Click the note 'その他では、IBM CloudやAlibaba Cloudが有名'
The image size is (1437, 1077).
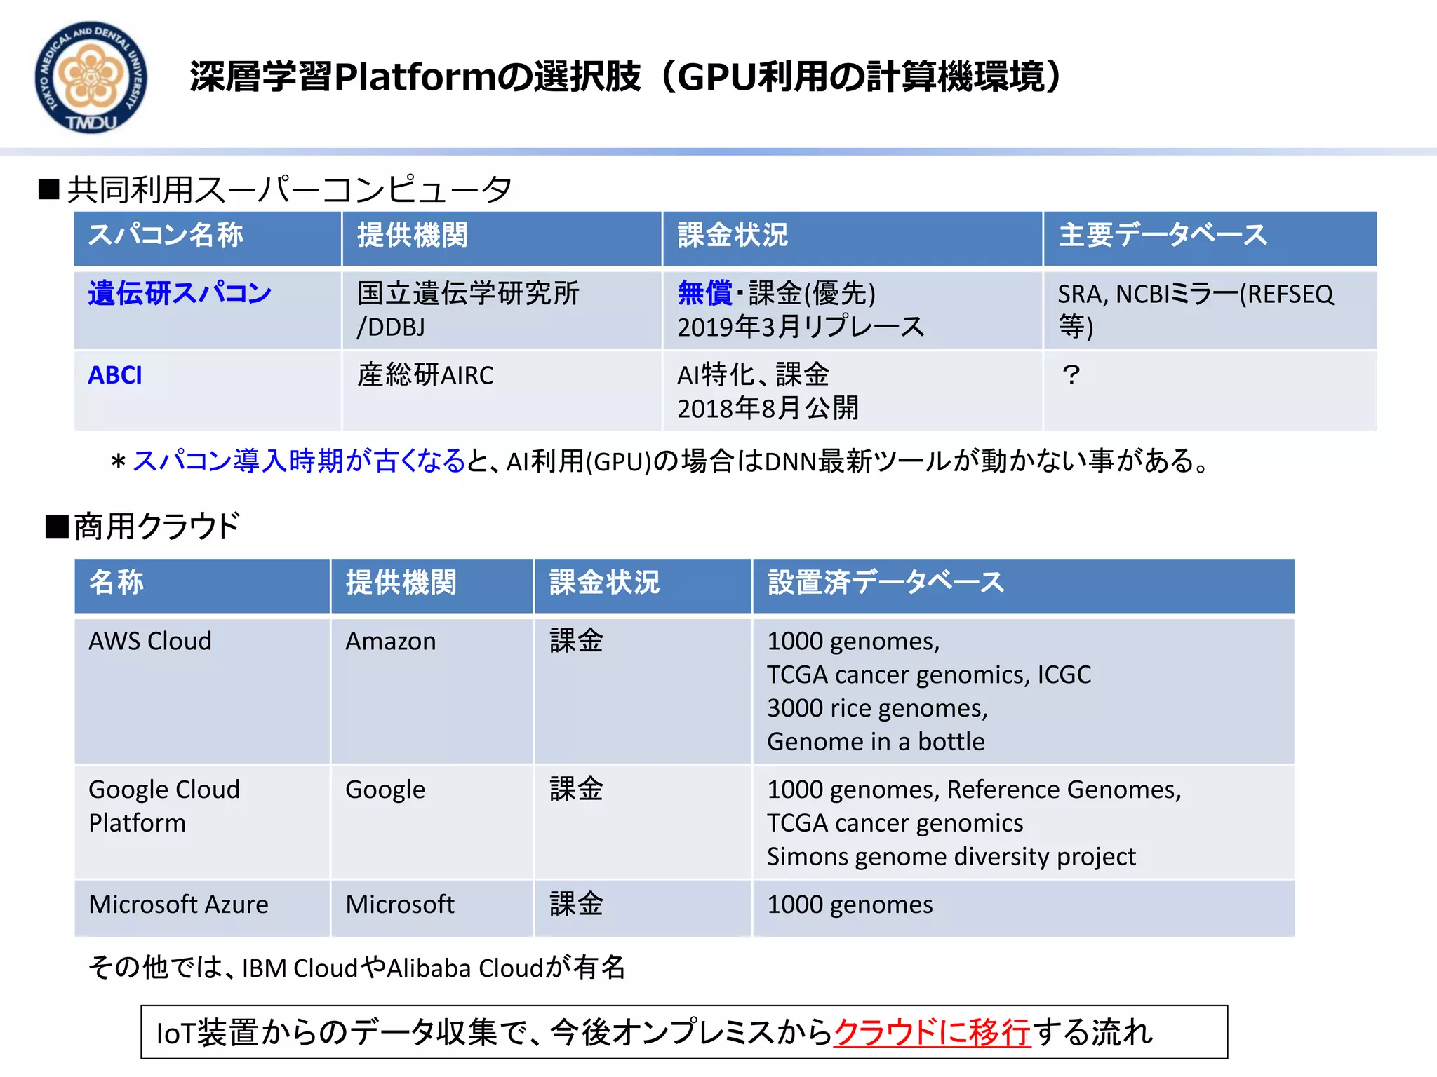[356, 968]
